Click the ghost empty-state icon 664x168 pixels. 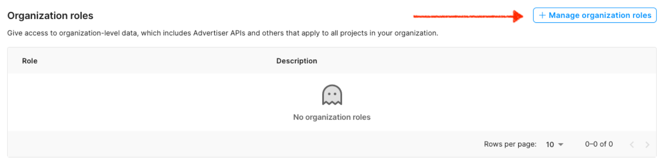[x=332, y=95]
